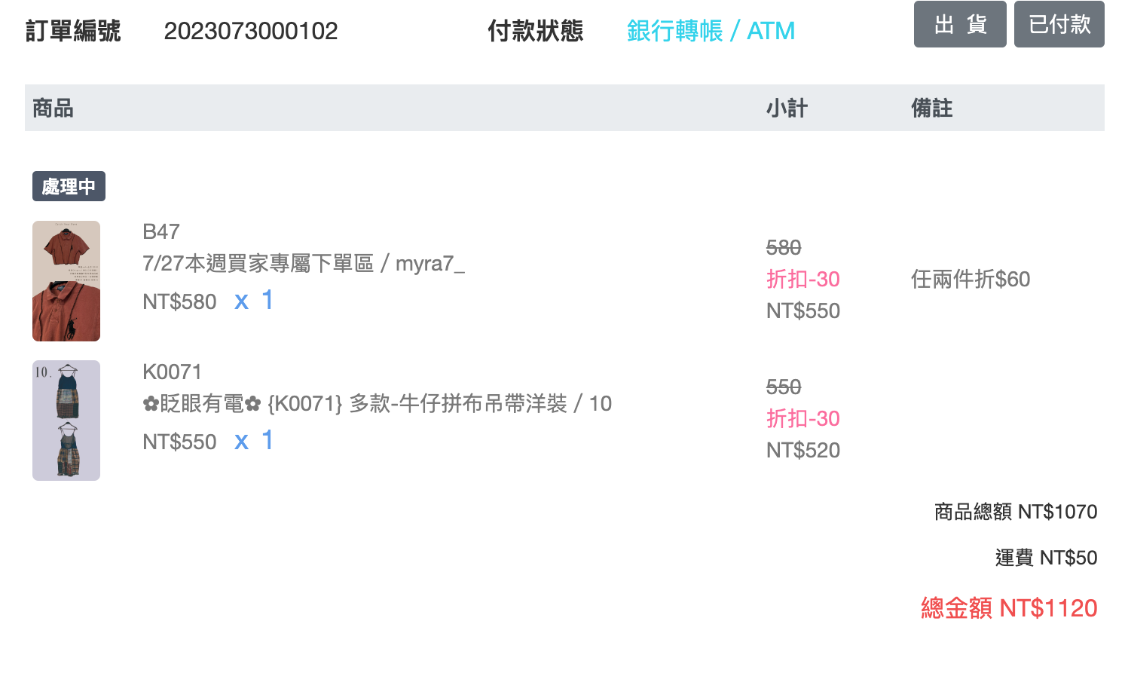Viewport: 1125px width, 673px height.
Task: Click the x 1 quantity for B47
Action: (254, 301)
